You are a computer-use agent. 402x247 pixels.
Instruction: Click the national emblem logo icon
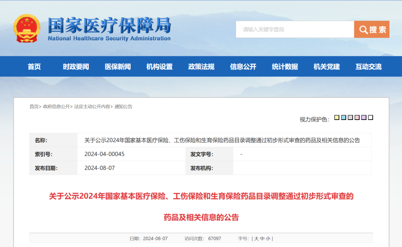pos(27,28)
